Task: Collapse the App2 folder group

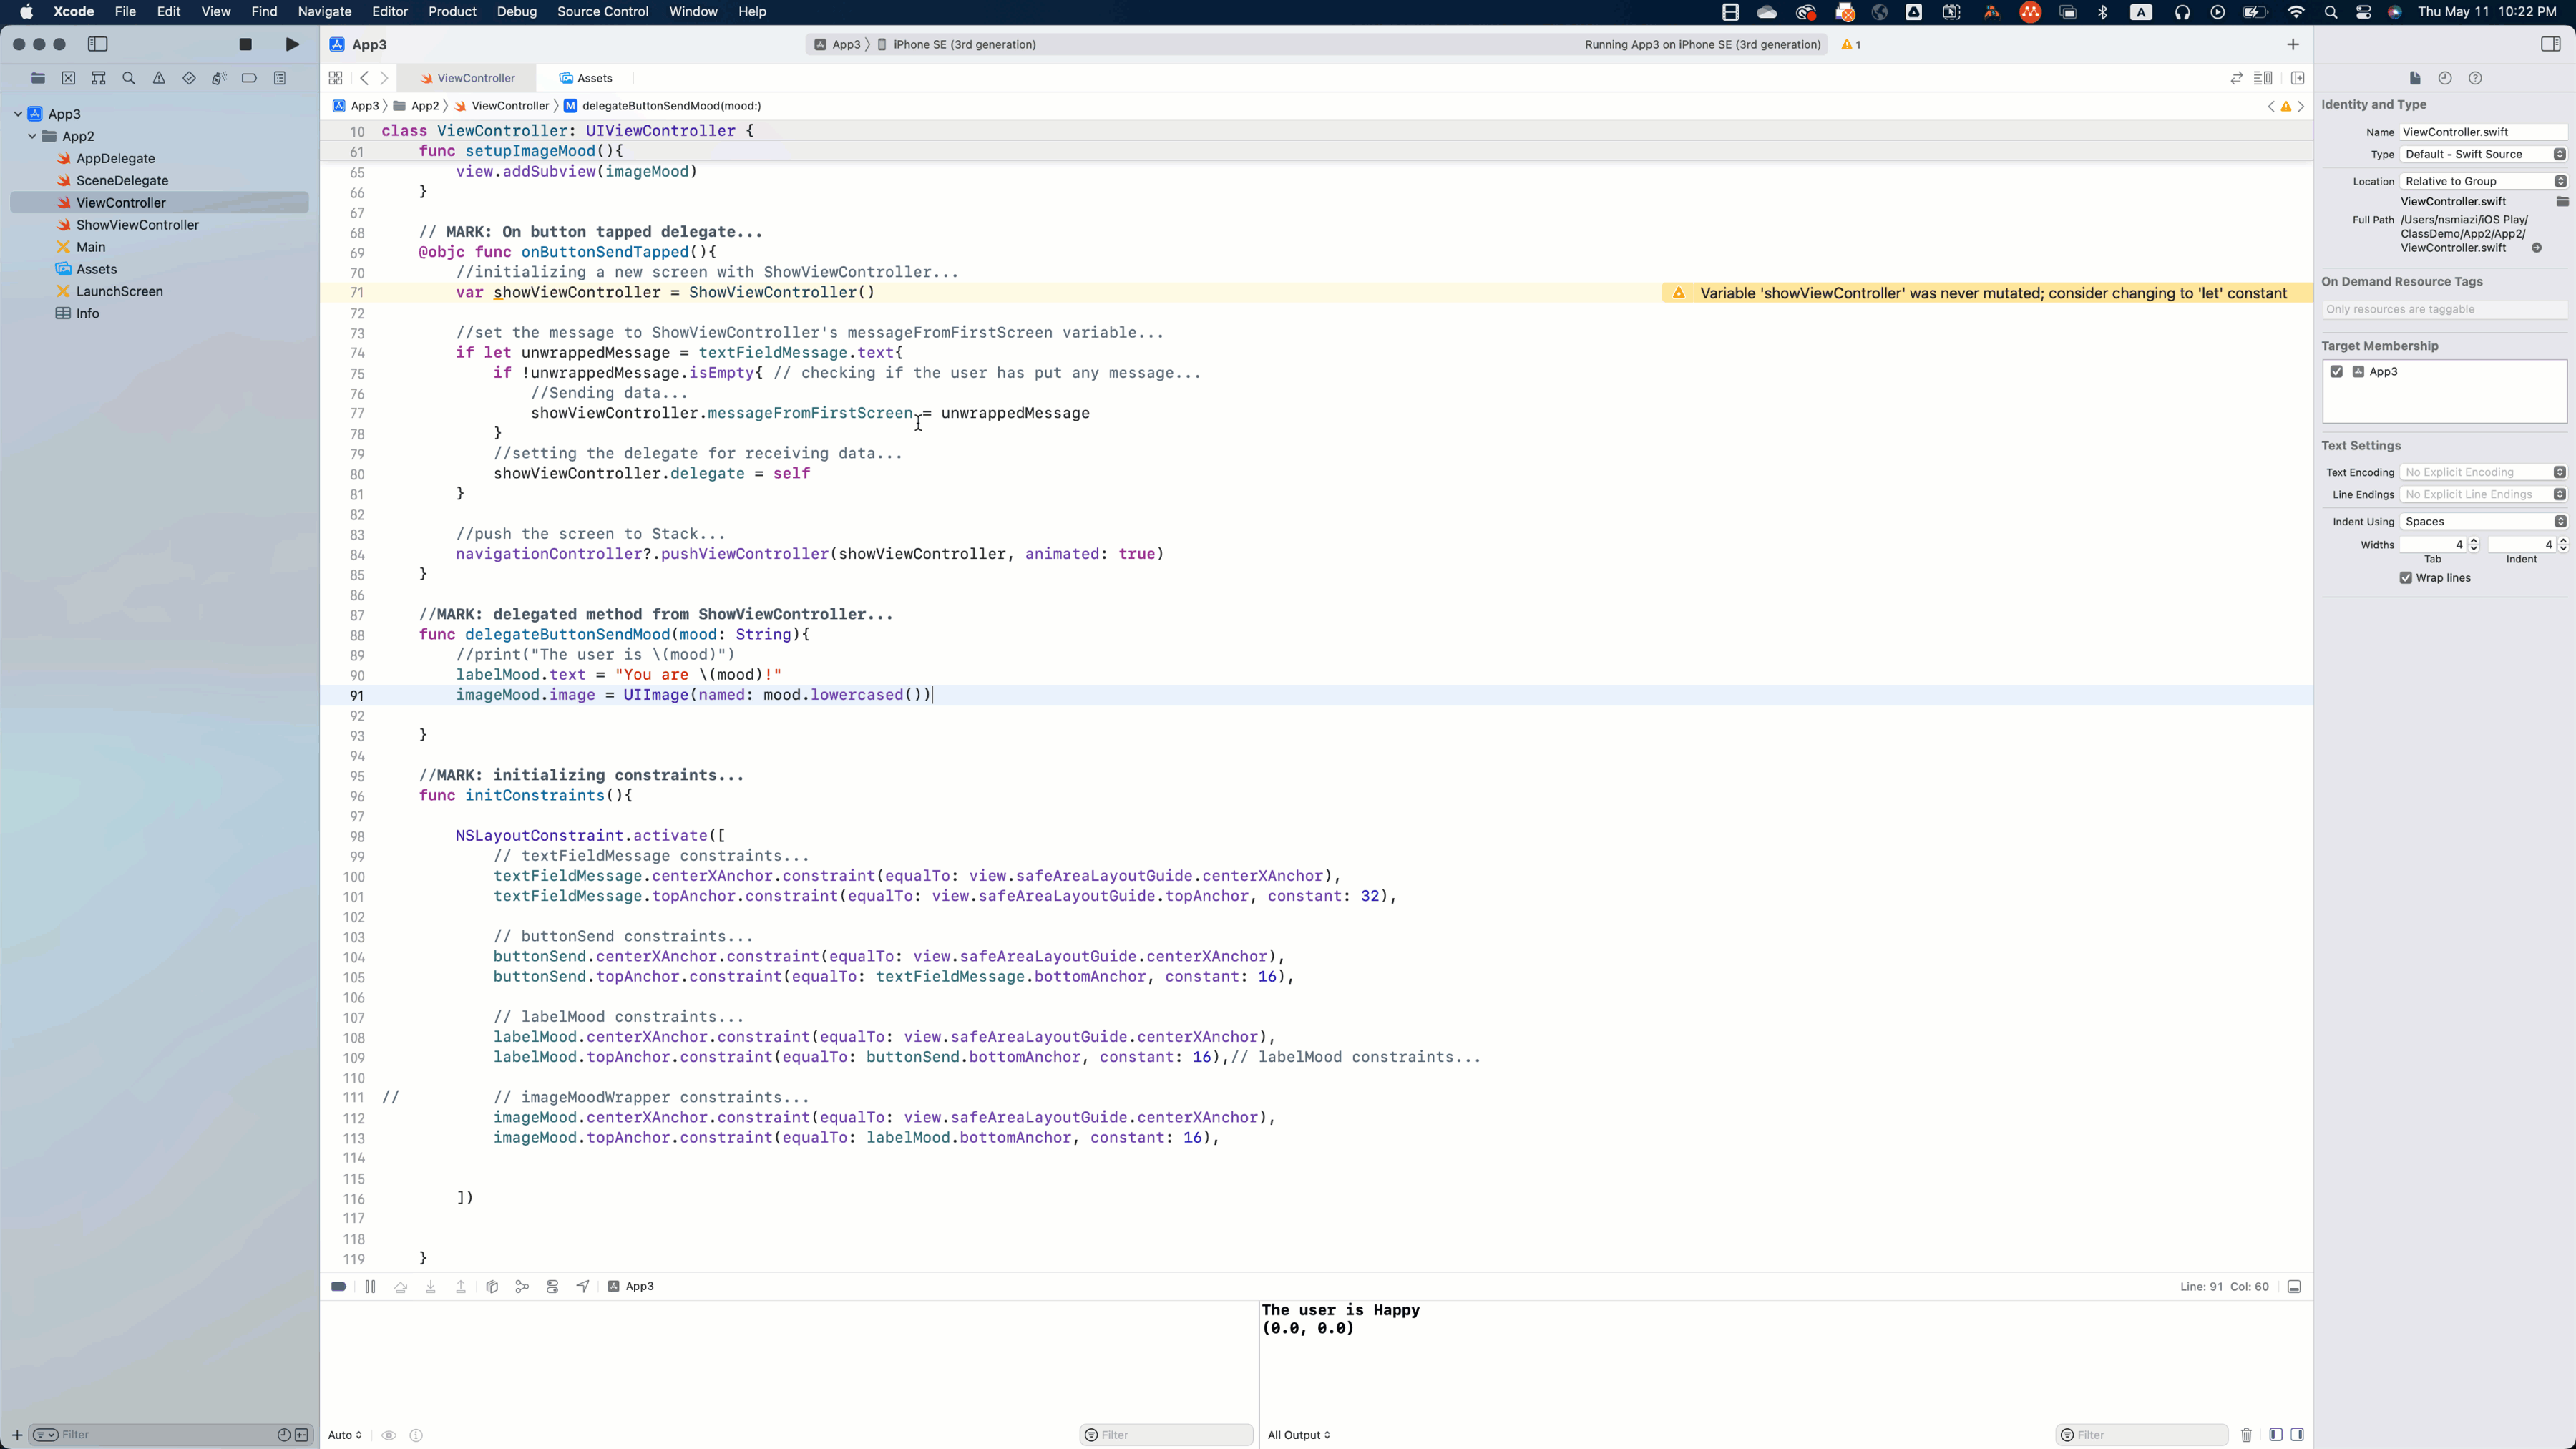Action: (32, 136)
